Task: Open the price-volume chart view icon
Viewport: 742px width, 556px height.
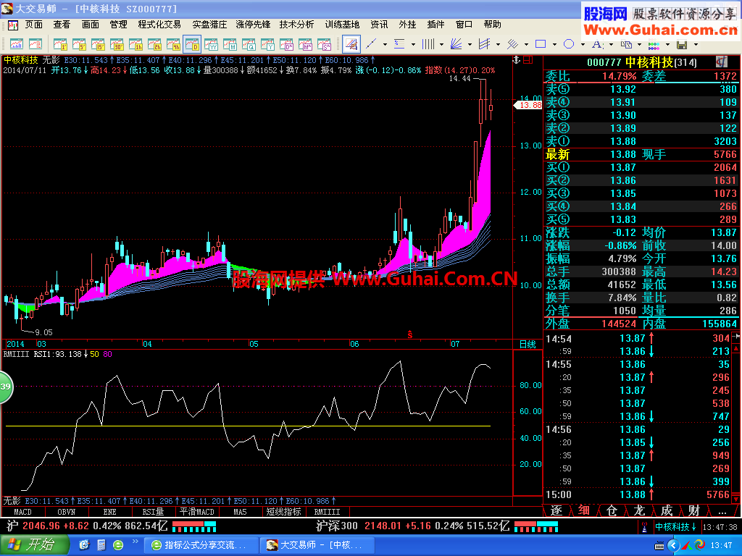Action: pyautogui.click(x=17, y=44)
